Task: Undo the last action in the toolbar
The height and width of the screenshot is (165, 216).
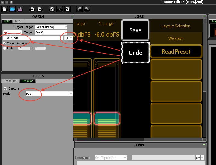Action: 79,9
